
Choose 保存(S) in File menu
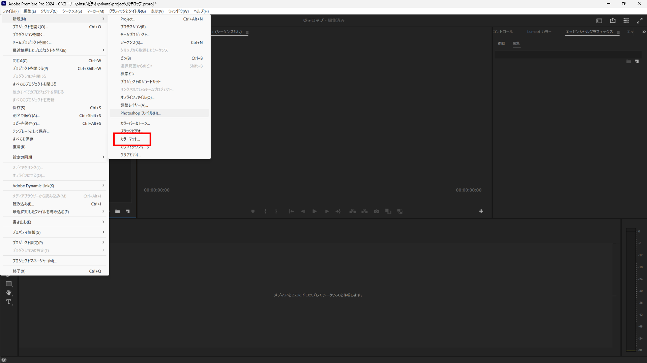coord(55,108)
